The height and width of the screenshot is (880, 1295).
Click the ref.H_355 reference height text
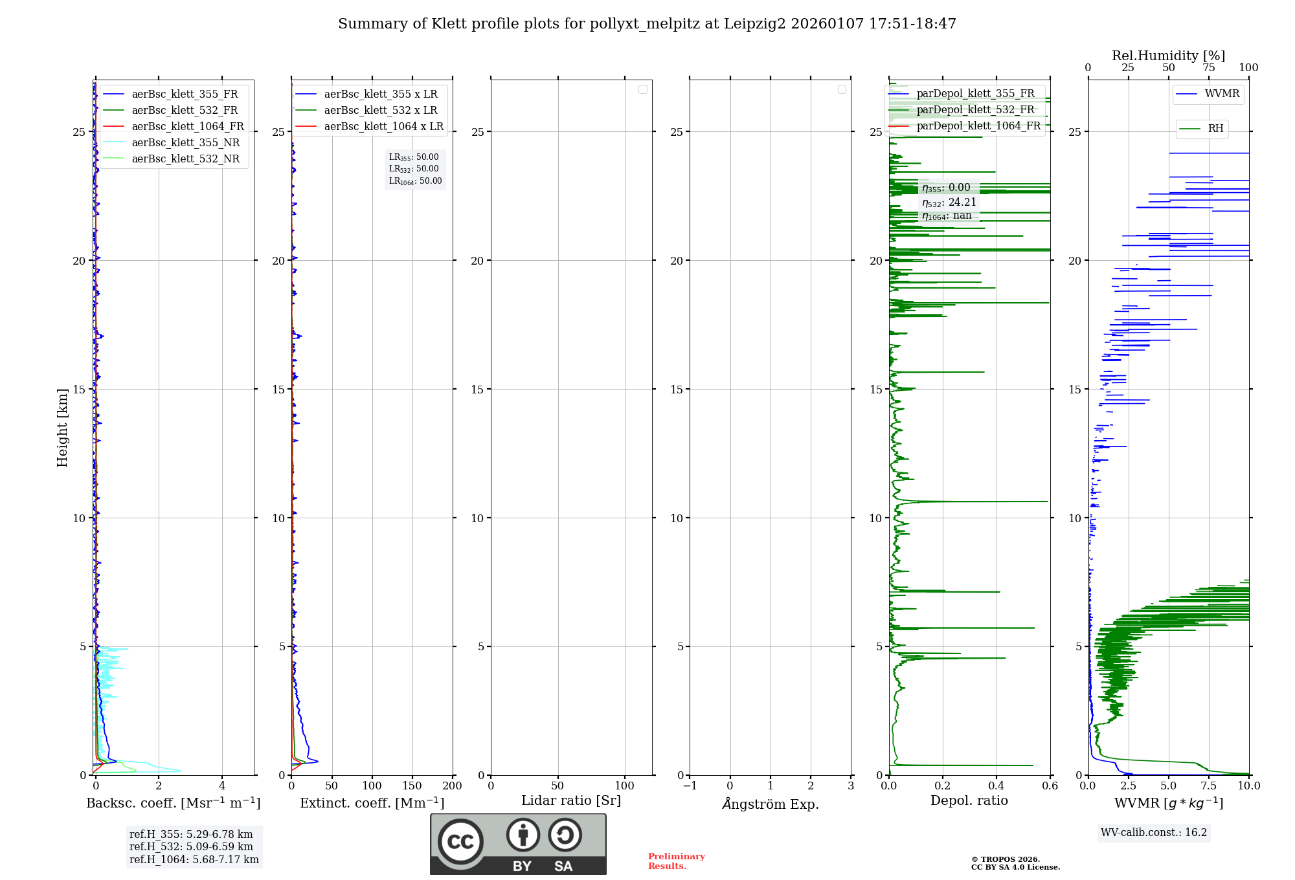click(191, 835)
